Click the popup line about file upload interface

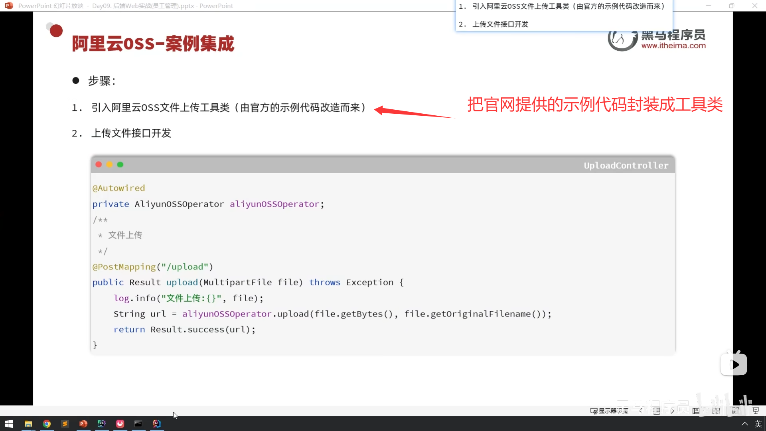pyautogui.click(x=500, y=24)
